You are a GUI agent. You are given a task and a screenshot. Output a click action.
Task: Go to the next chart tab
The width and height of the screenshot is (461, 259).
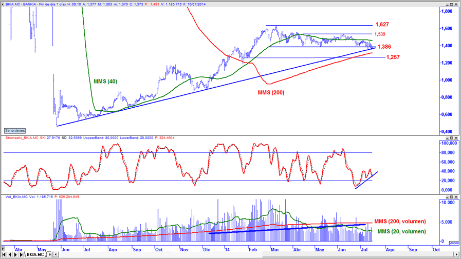[x=15, y=254]
